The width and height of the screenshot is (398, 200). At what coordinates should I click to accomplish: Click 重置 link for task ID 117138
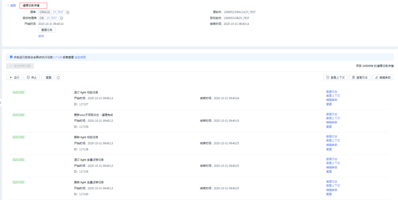329,149
